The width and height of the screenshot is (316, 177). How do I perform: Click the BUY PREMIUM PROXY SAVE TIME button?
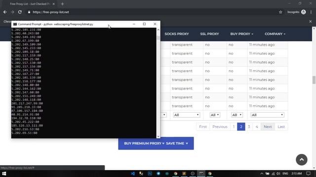(156, 143)
